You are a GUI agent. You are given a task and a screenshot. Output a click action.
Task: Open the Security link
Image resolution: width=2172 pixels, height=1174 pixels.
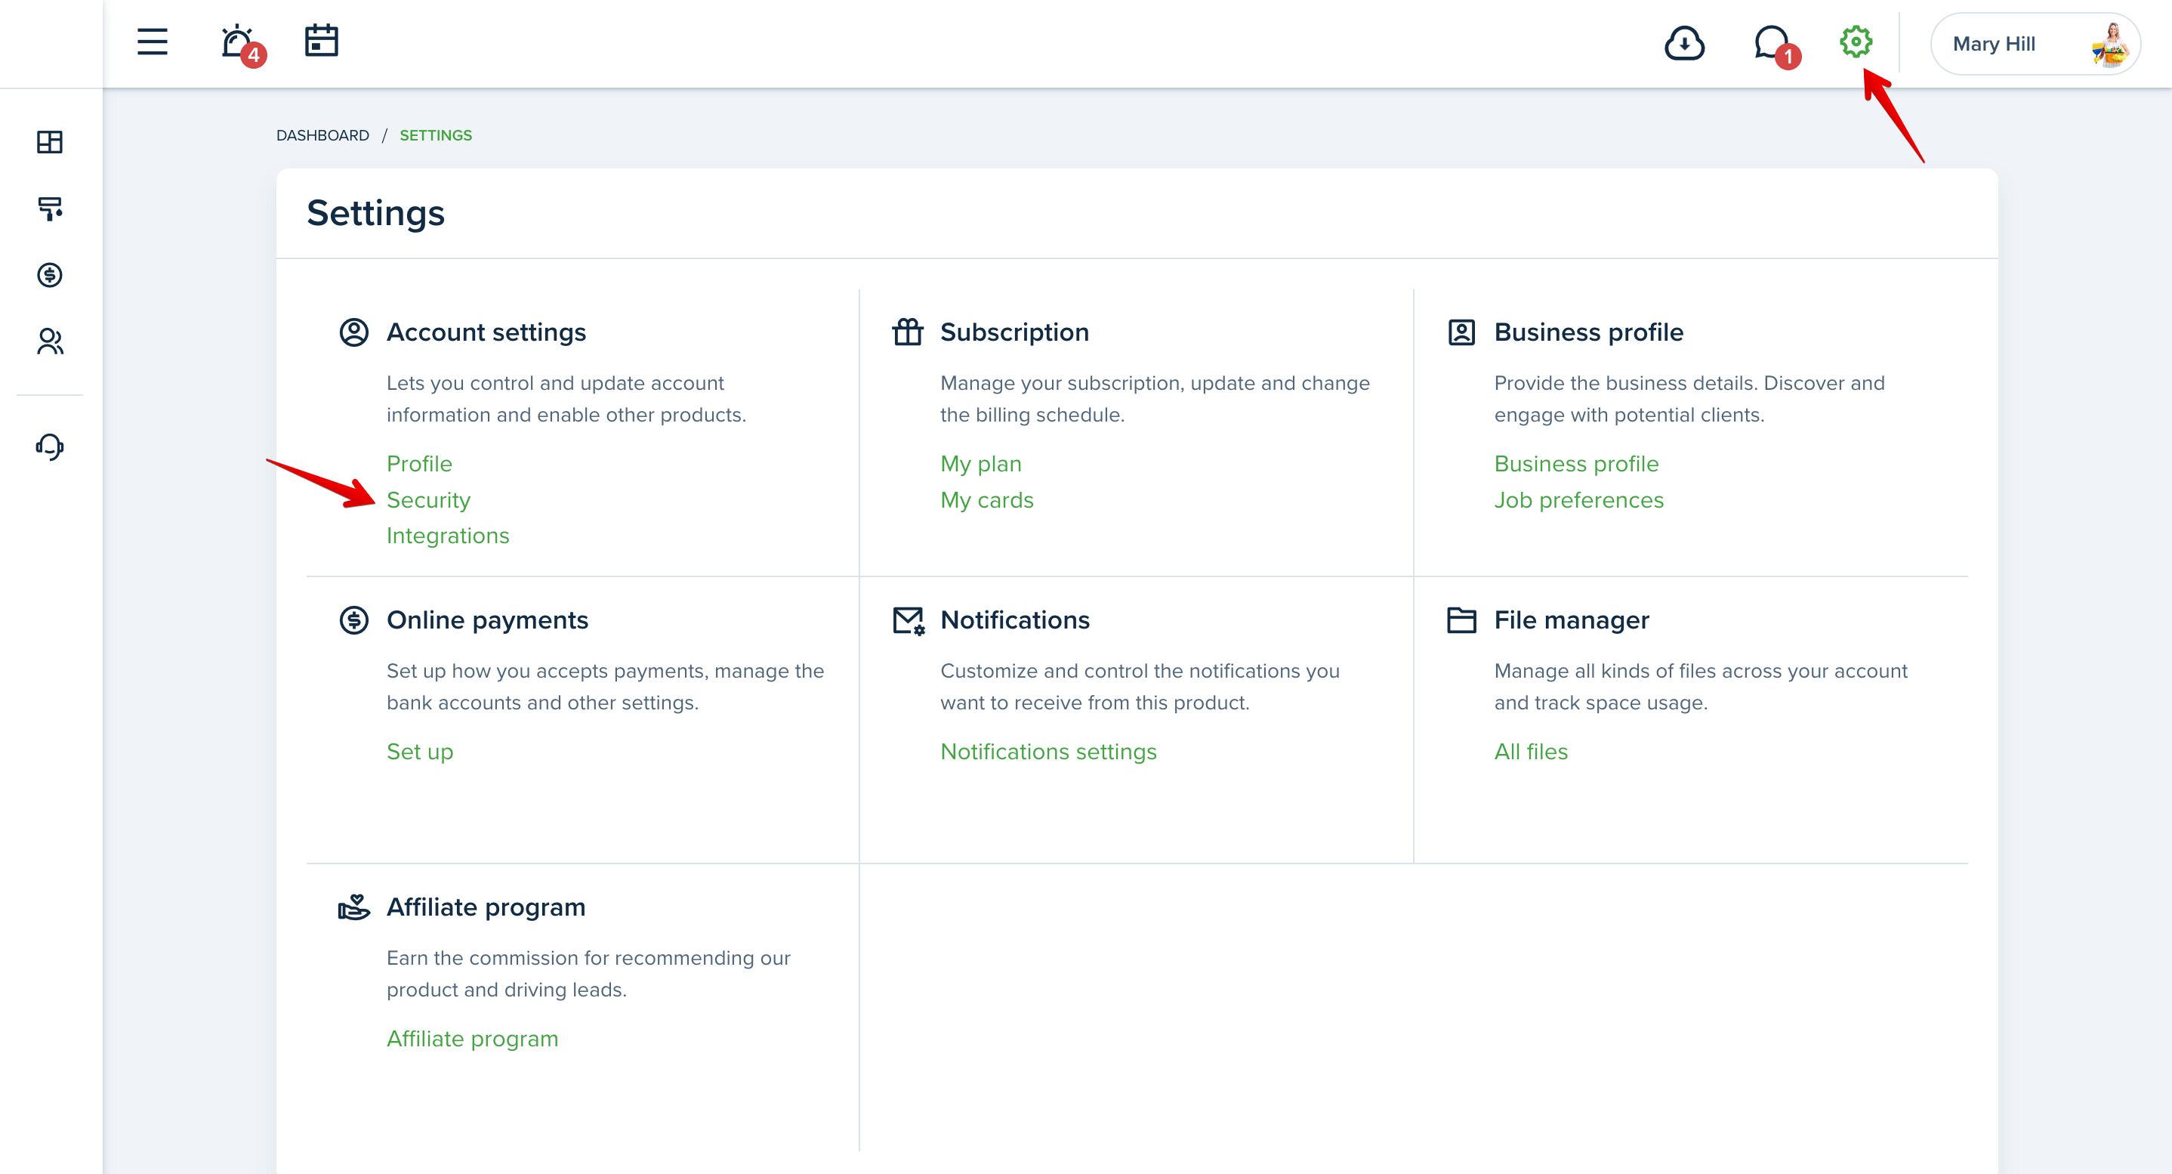tap(428, 500)
